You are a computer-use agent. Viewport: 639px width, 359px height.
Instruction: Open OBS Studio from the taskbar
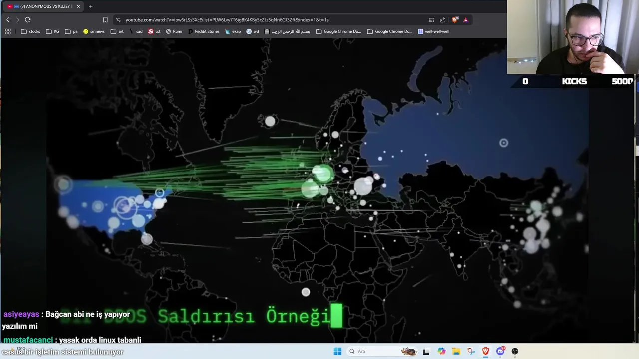[515, 351]
